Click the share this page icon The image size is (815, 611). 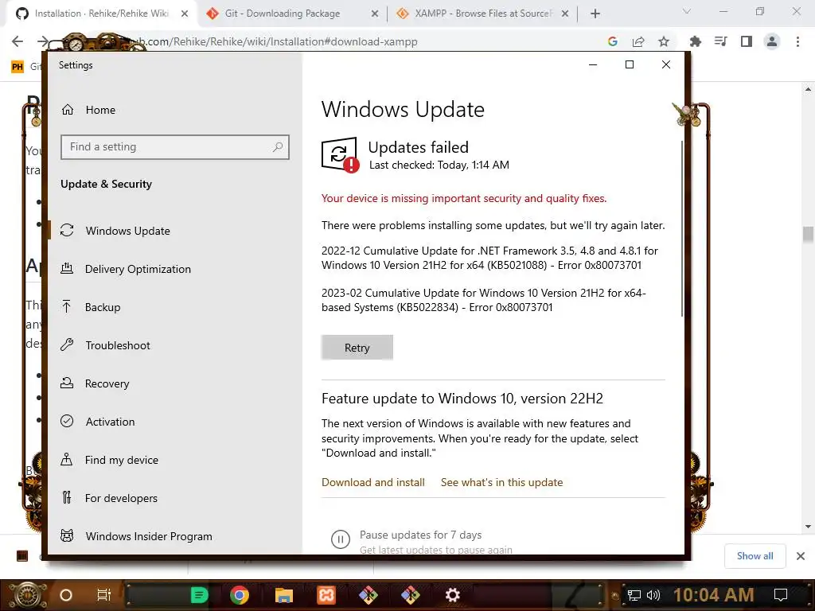(x=638, y=41)
